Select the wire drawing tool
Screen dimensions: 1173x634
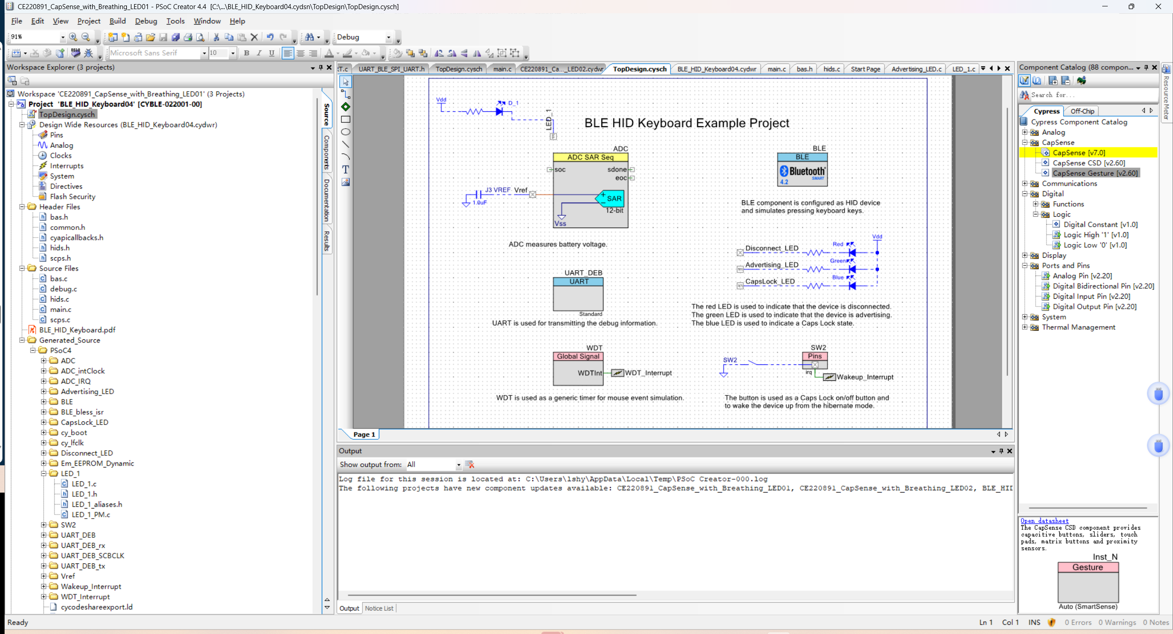click(346, 94)
